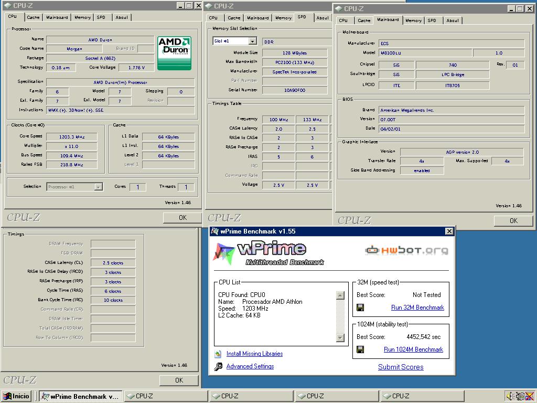Select About tab in first CPU-Z window
537x403 pixels.
(x=122, y=17)
